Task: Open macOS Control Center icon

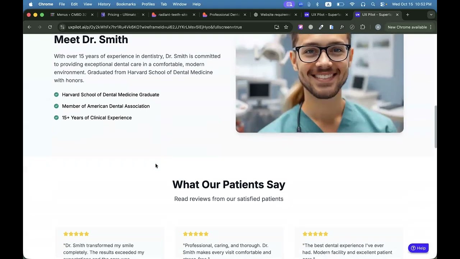Action: click(383, 4)
